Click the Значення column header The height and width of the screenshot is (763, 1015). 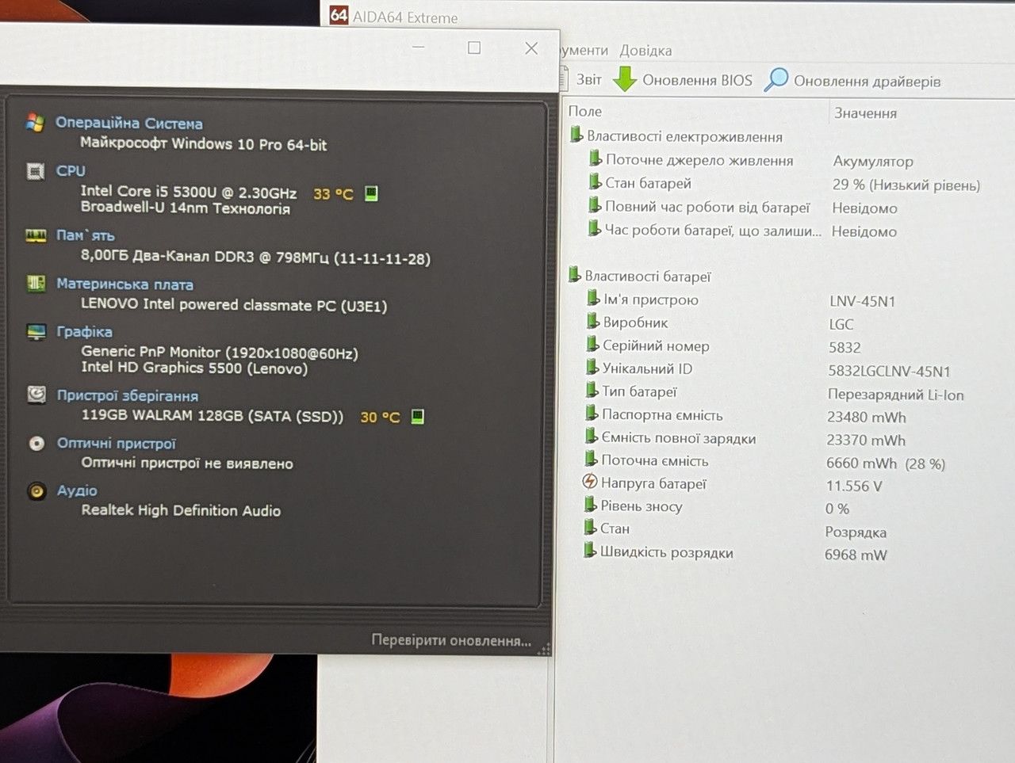tap(865, 113)
